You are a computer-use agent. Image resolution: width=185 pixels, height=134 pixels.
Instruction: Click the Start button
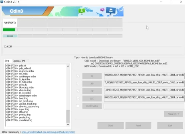[110, 126]
